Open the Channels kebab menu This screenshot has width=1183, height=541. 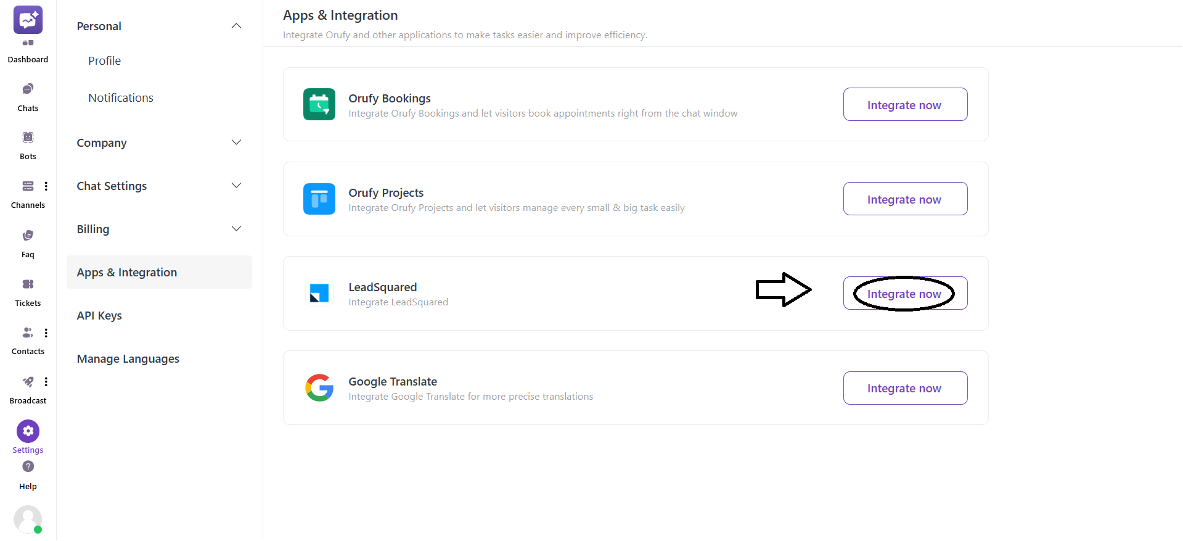[46, 186]
